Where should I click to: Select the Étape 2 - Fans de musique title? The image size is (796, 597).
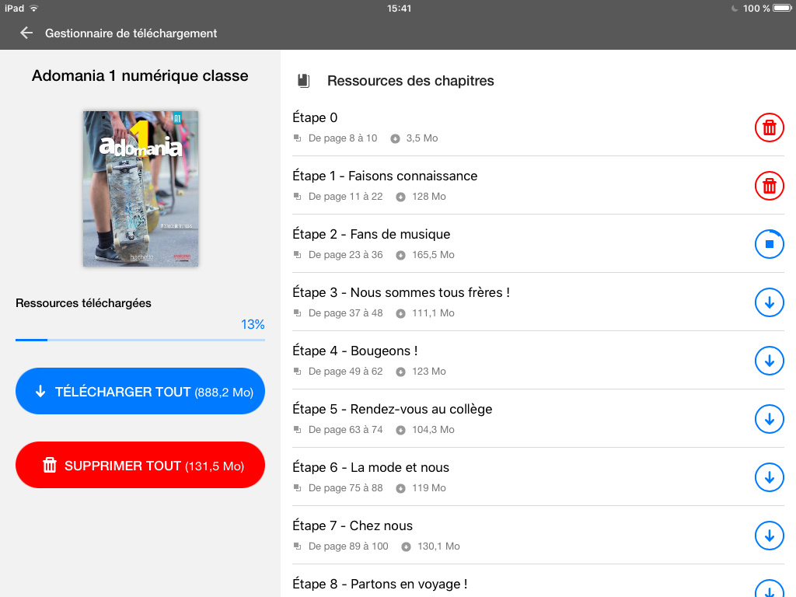click(x=371, y=235)
